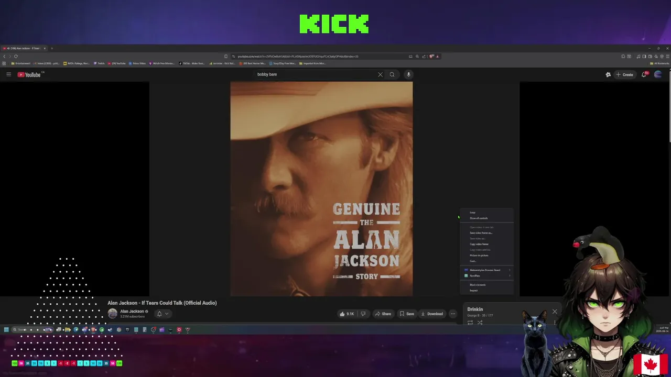Go back in browser history

tap(4, 56)
